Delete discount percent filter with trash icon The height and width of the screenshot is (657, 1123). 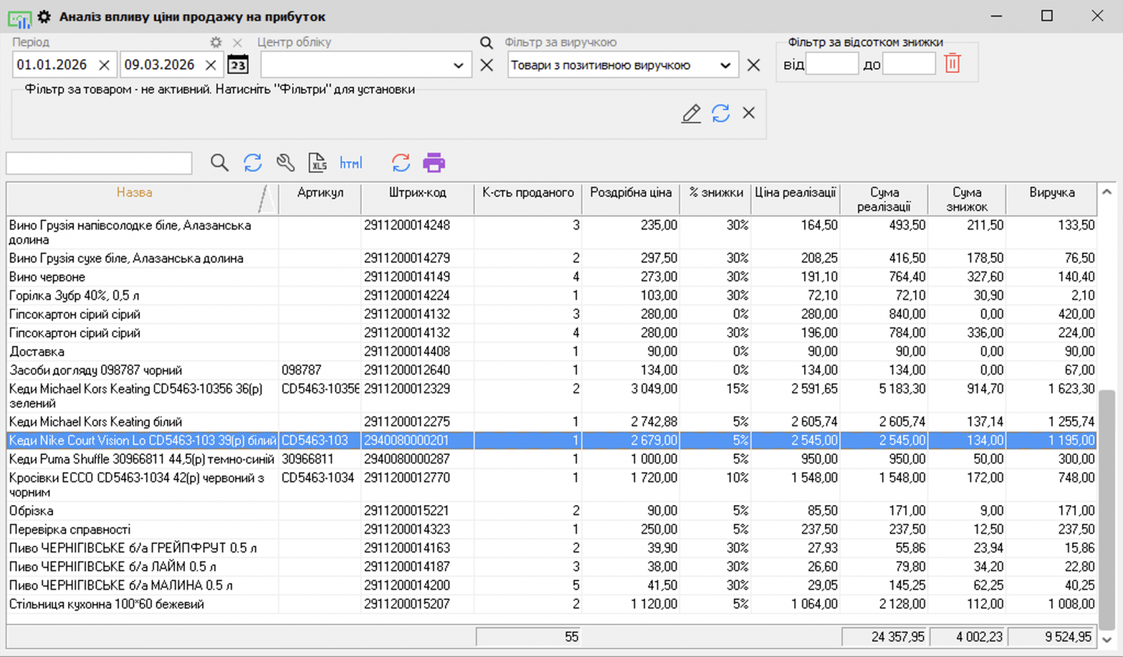(952, 64)
